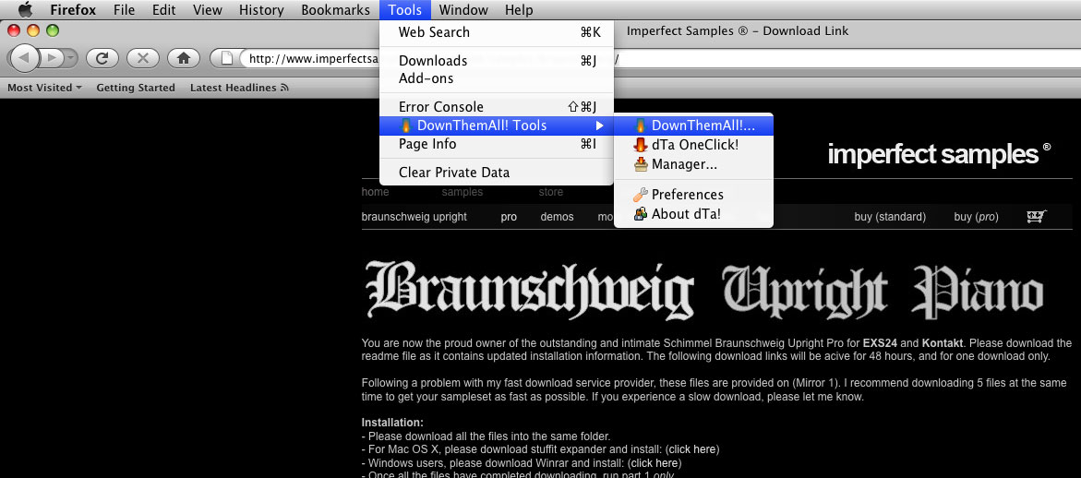
Task: Open the Most Visited bookmarks dropdown
Action: tap(45, 88)
